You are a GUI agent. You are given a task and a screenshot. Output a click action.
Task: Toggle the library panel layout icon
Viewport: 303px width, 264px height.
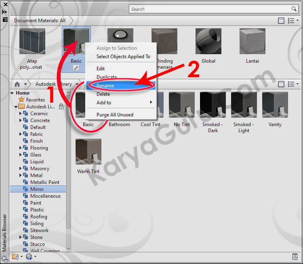(x=281, y=84)
